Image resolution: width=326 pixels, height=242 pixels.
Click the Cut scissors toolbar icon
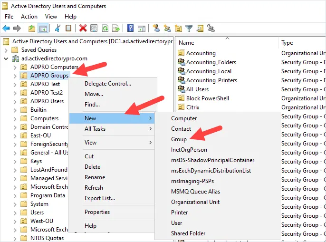click(58, 28)
